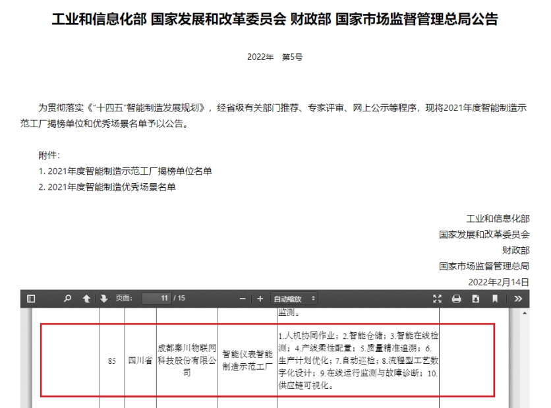The height and width of the screenshot is (408, 551).
Task: Zoom out using the minus button
Action: [243, 299]
